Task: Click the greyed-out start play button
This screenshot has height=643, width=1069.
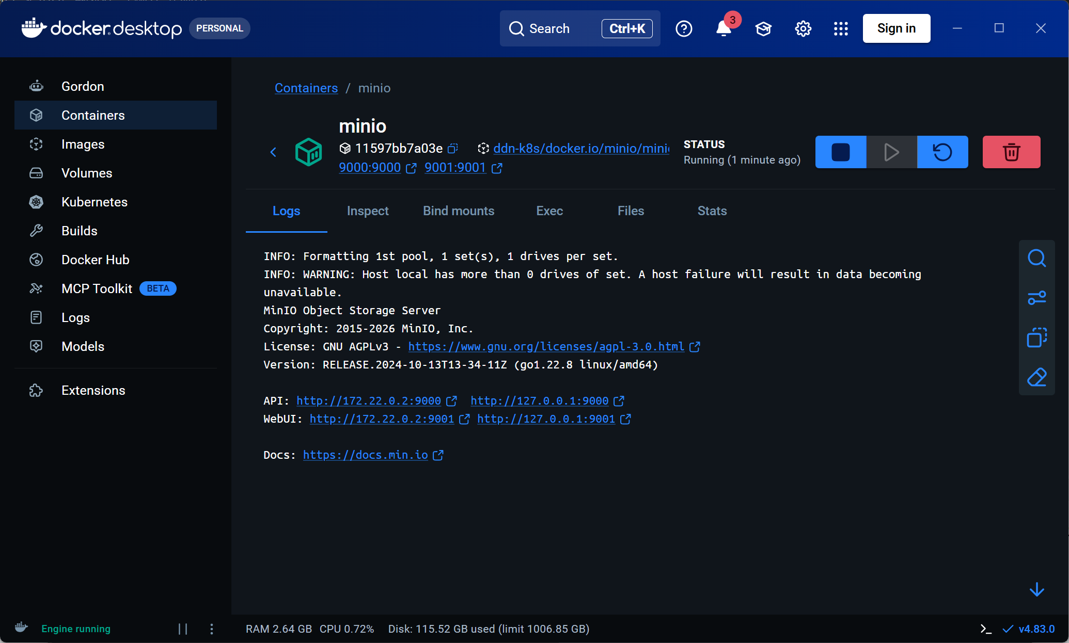Action: point(892,152)
